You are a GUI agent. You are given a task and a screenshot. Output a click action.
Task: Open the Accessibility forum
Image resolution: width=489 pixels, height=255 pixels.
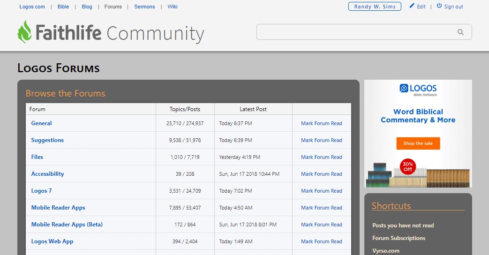pos(47,173)
